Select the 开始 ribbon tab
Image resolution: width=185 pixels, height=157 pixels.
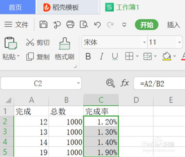coord(147,24)
